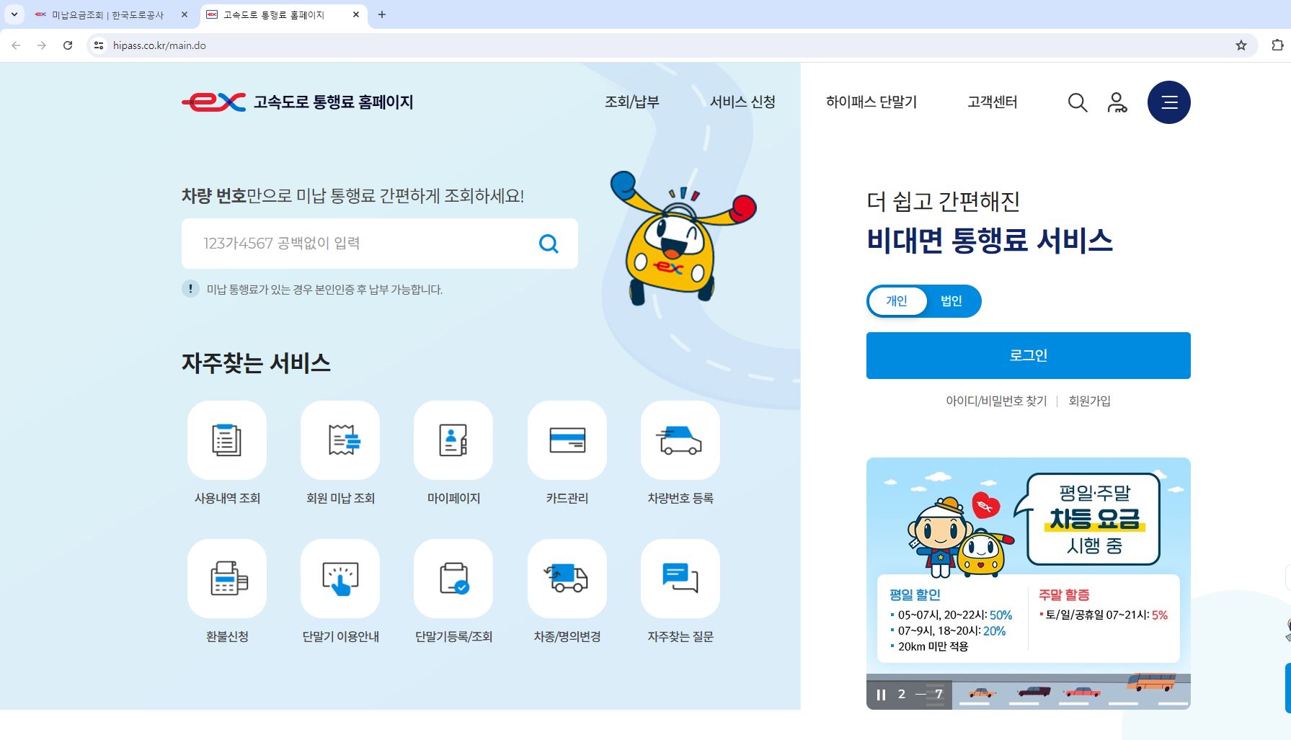This screenshot has width=1291, height=740.
Task: Expand the browser tab search dropdown
Action: pyautogui.click(x=14, y=14)
